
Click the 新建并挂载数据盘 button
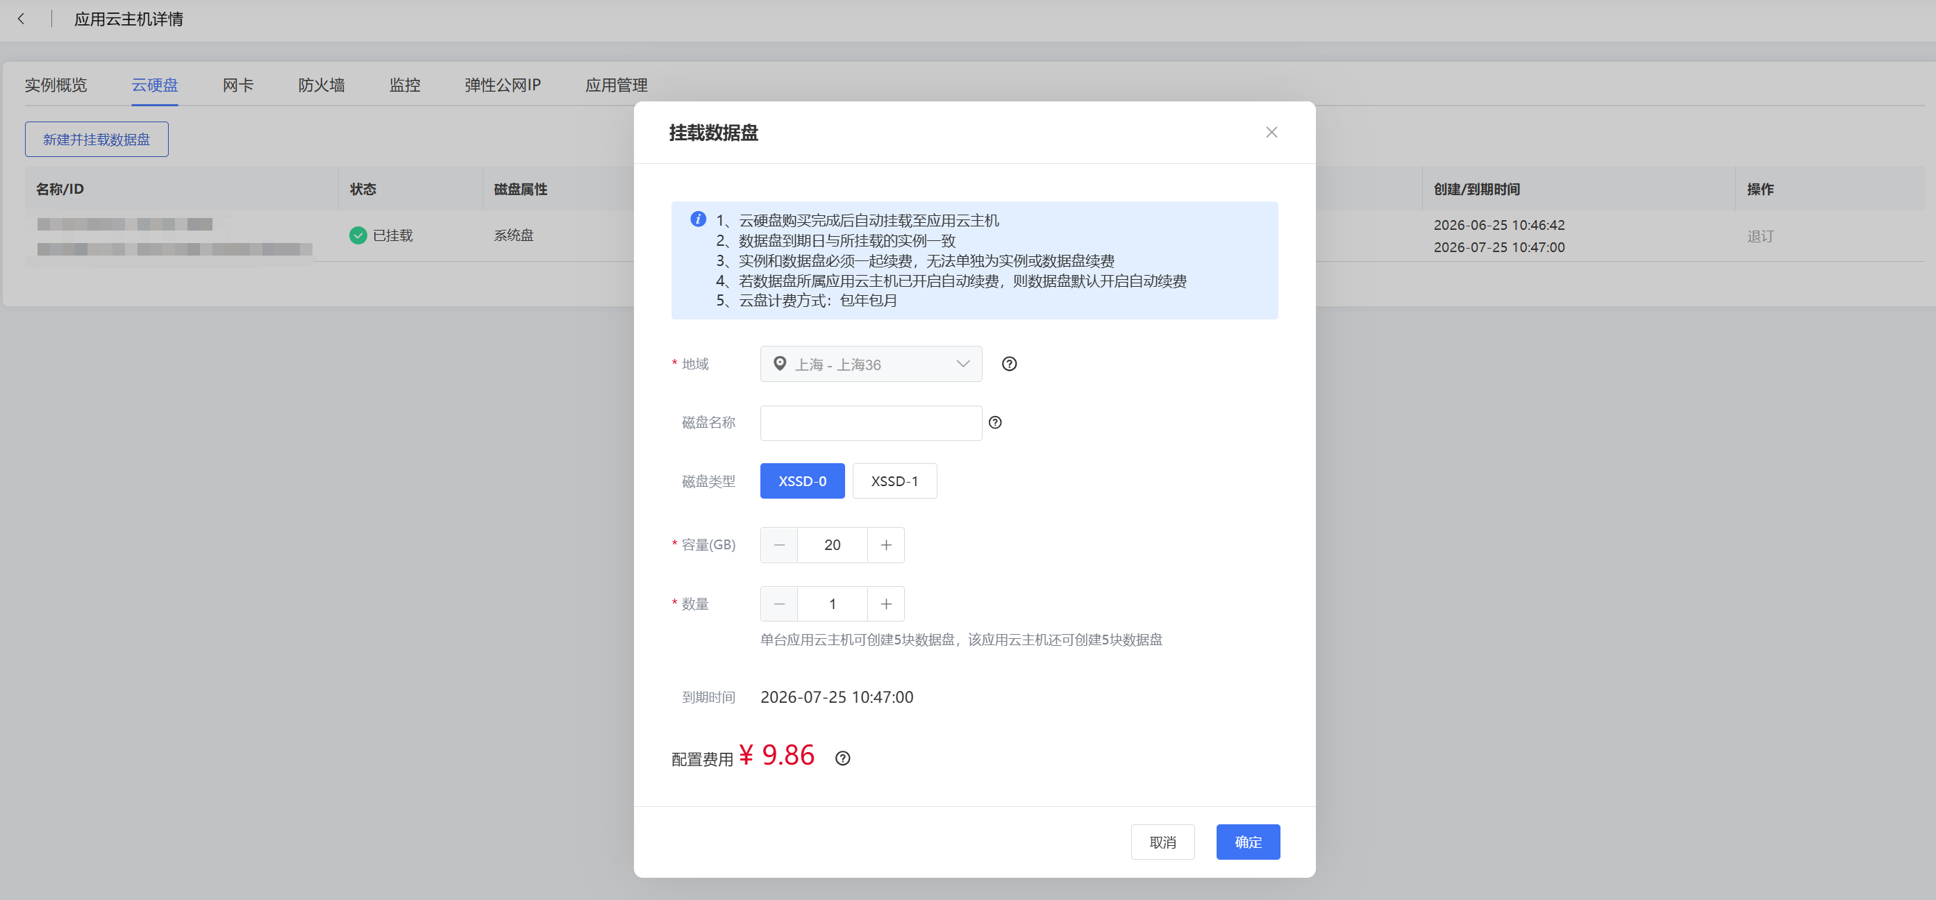97,139
